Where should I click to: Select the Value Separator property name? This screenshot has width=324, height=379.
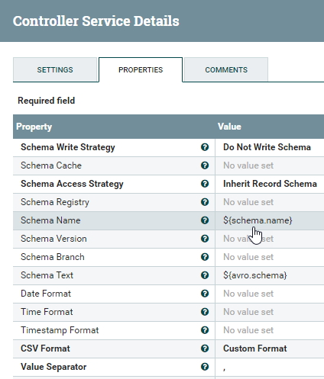coord(53,367)
